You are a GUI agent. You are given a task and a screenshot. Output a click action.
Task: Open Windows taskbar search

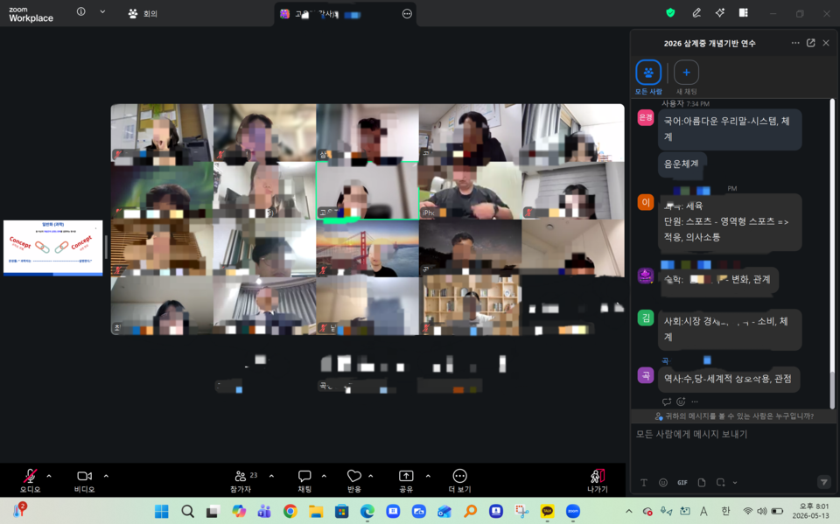[x=187, y=511]
